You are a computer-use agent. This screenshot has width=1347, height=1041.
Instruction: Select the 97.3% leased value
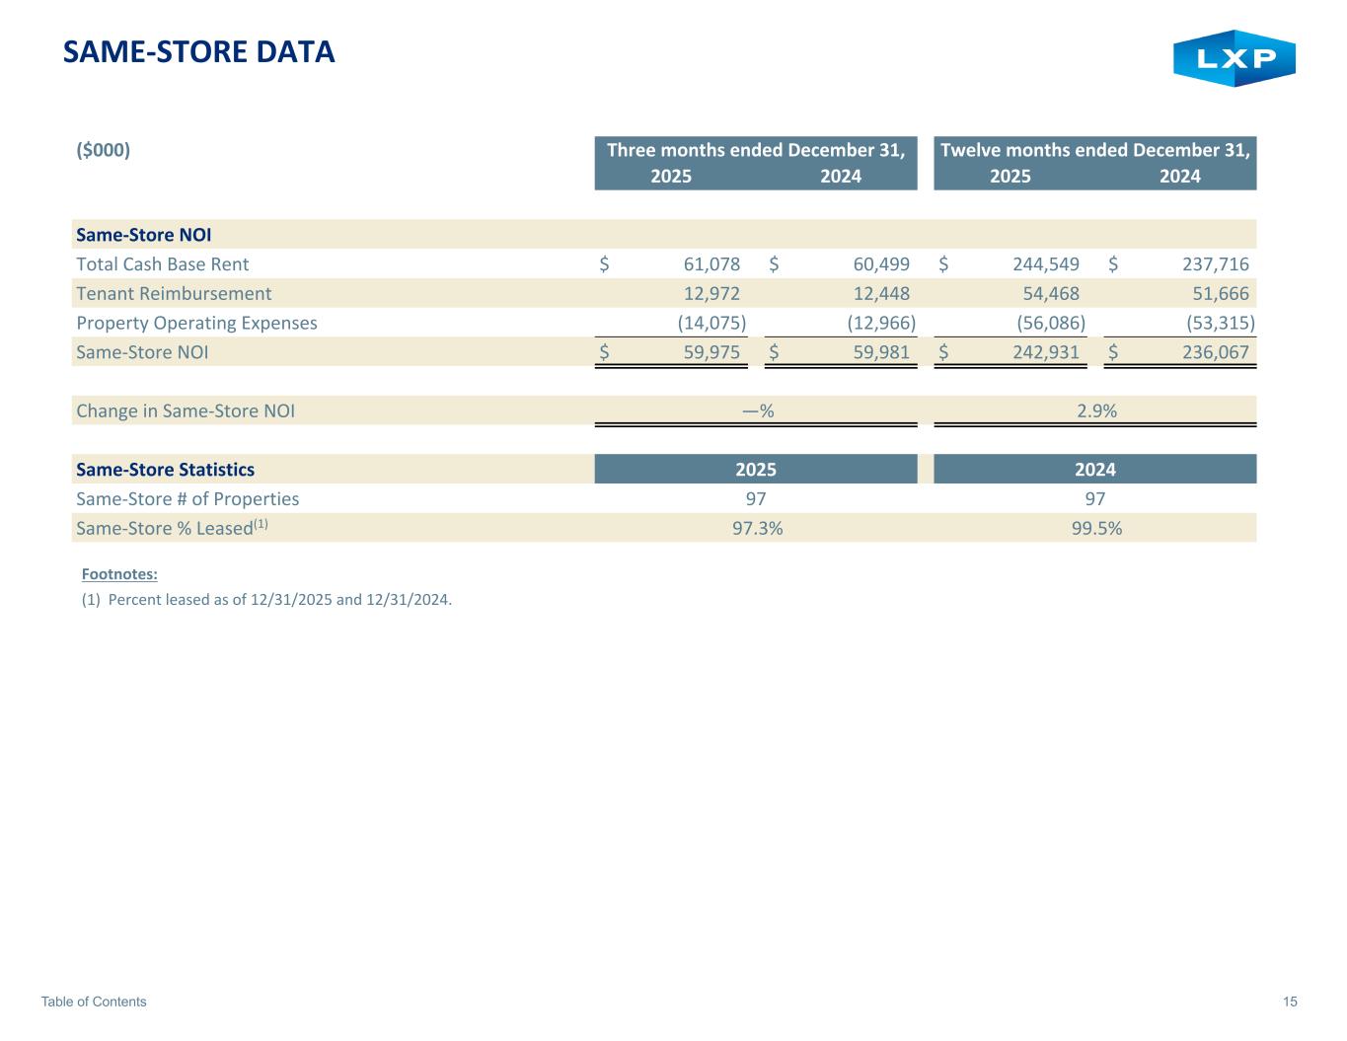click(x=757, y=529)
